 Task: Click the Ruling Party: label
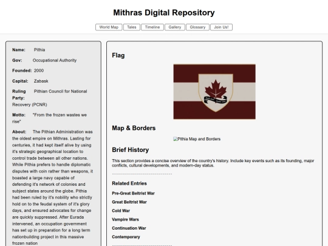tap(19, 95)
